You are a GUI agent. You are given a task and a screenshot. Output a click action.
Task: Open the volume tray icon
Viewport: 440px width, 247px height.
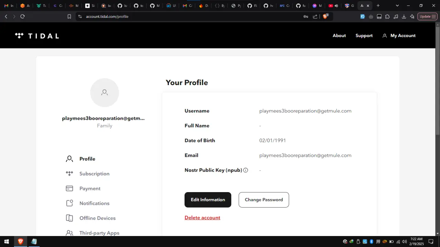coord(404,242)
